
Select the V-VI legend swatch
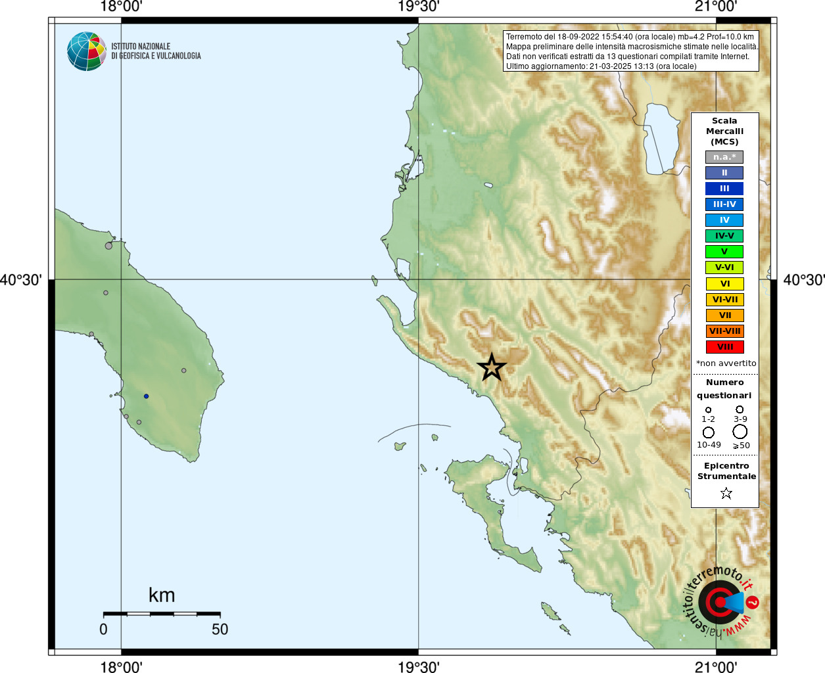(724, 267)
